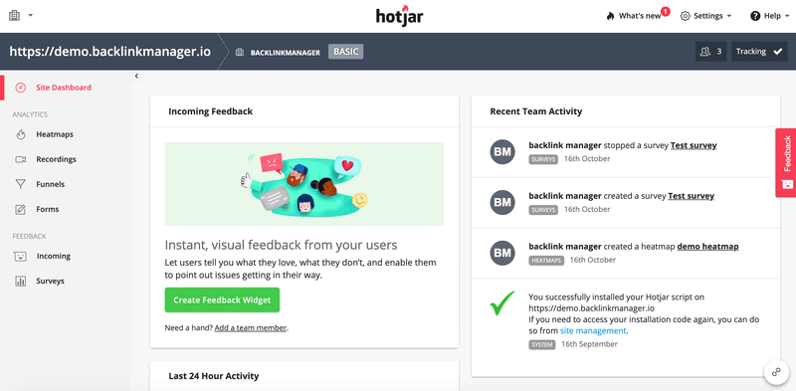
Task: Click BM avatar beside created heatmap entry
Action: (502, 253)
